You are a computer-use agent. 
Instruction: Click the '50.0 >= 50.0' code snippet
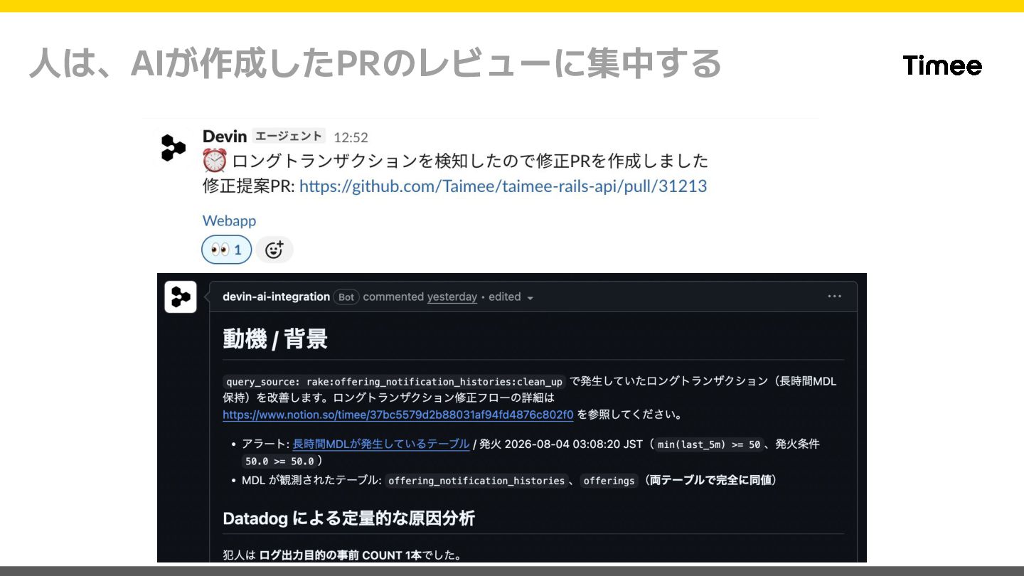click(x=279, y=461)
